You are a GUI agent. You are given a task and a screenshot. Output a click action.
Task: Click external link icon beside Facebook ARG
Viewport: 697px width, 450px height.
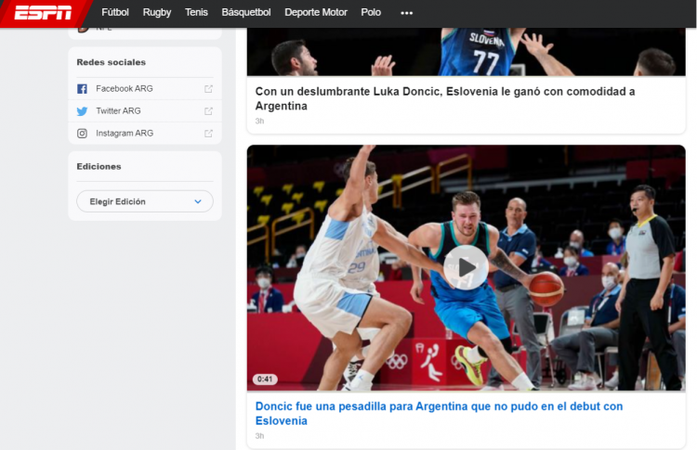coord(208,89)
